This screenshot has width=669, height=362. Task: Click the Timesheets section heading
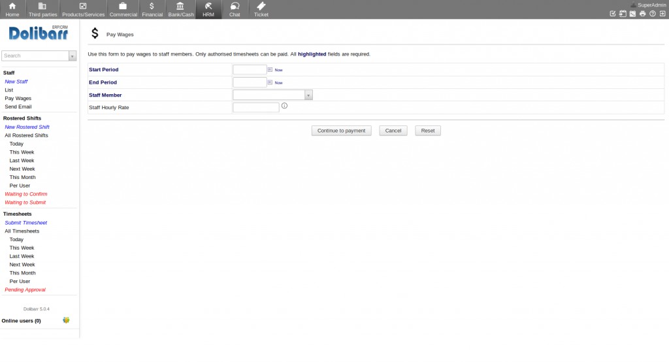(x=18, y=214)
